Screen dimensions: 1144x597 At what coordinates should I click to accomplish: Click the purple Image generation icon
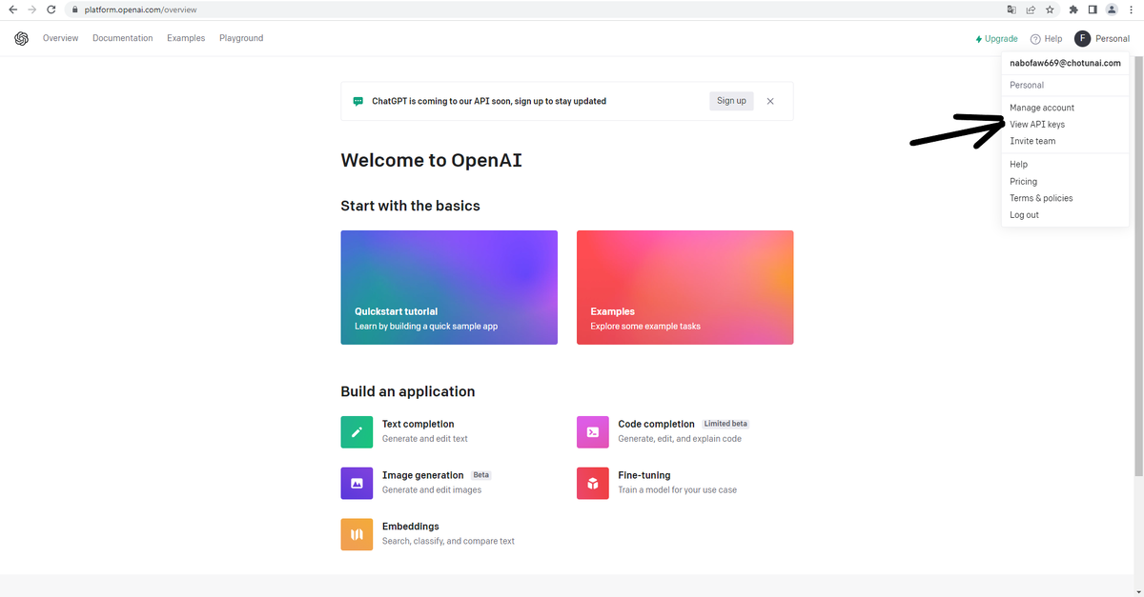pyautogui.click(x=357, y=483)
